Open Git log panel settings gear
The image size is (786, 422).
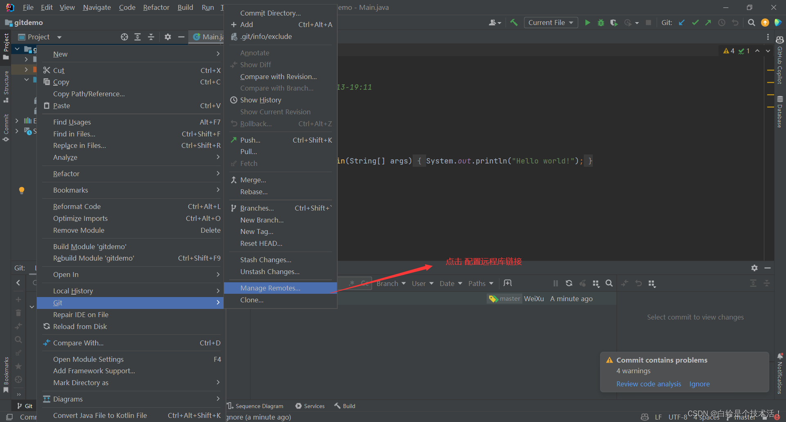754,268
